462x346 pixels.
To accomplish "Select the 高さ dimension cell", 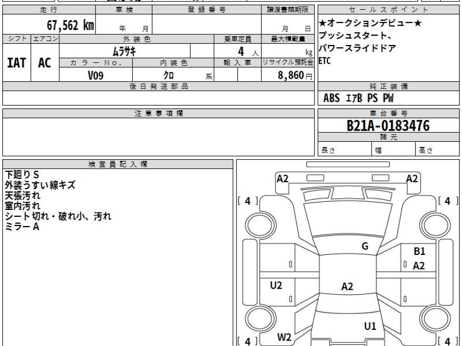I will tap(437, 150).
